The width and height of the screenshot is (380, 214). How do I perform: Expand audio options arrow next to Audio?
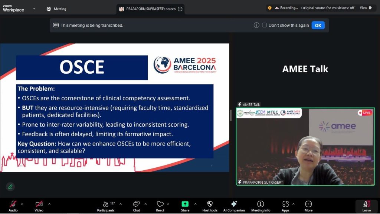click(22, 204)
